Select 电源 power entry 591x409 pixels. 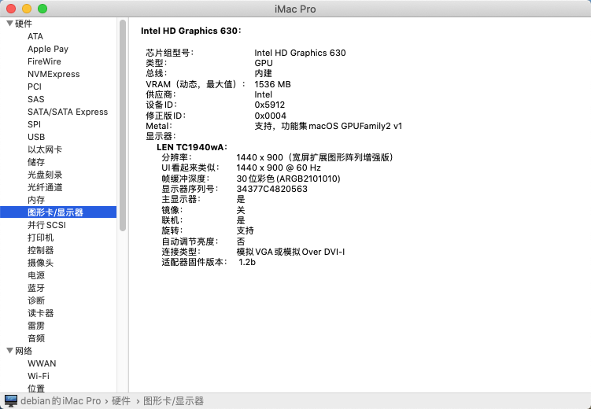coord(36,275)
